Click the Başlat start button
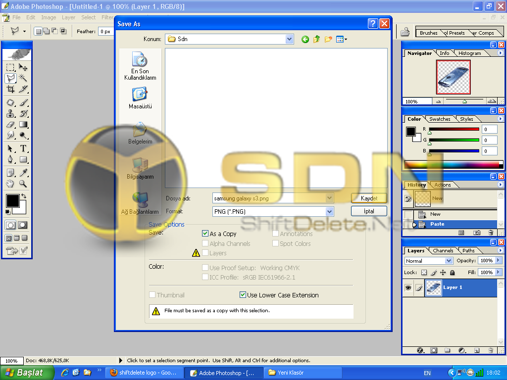The height and width of the screenshot is (380, 507). point(27,373)
